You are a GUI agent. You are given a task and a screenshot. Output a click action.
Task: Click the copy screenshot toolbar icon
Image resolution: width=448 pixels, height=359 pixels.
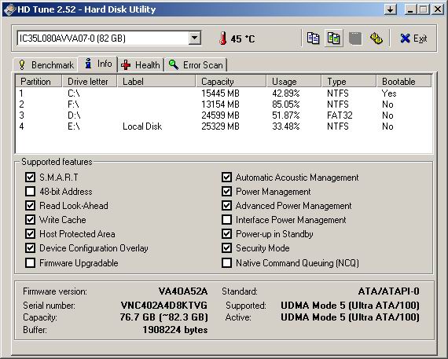coord(333,38)
